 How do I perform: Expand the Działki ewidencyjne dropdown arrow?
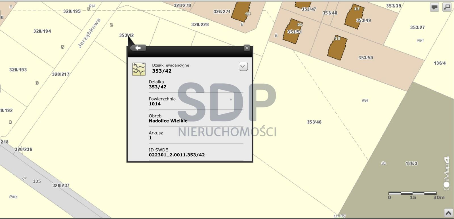pos(243,66)
